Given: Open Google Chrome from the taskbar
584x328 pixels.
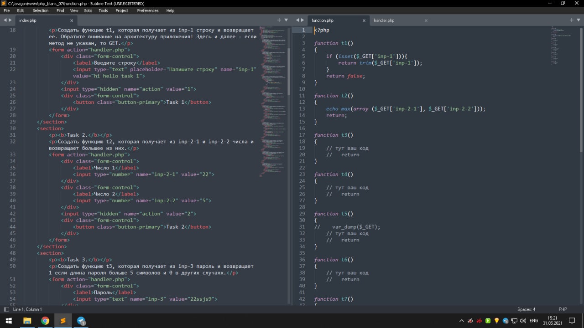Looking at the screenshot, I should pos(45,321).
